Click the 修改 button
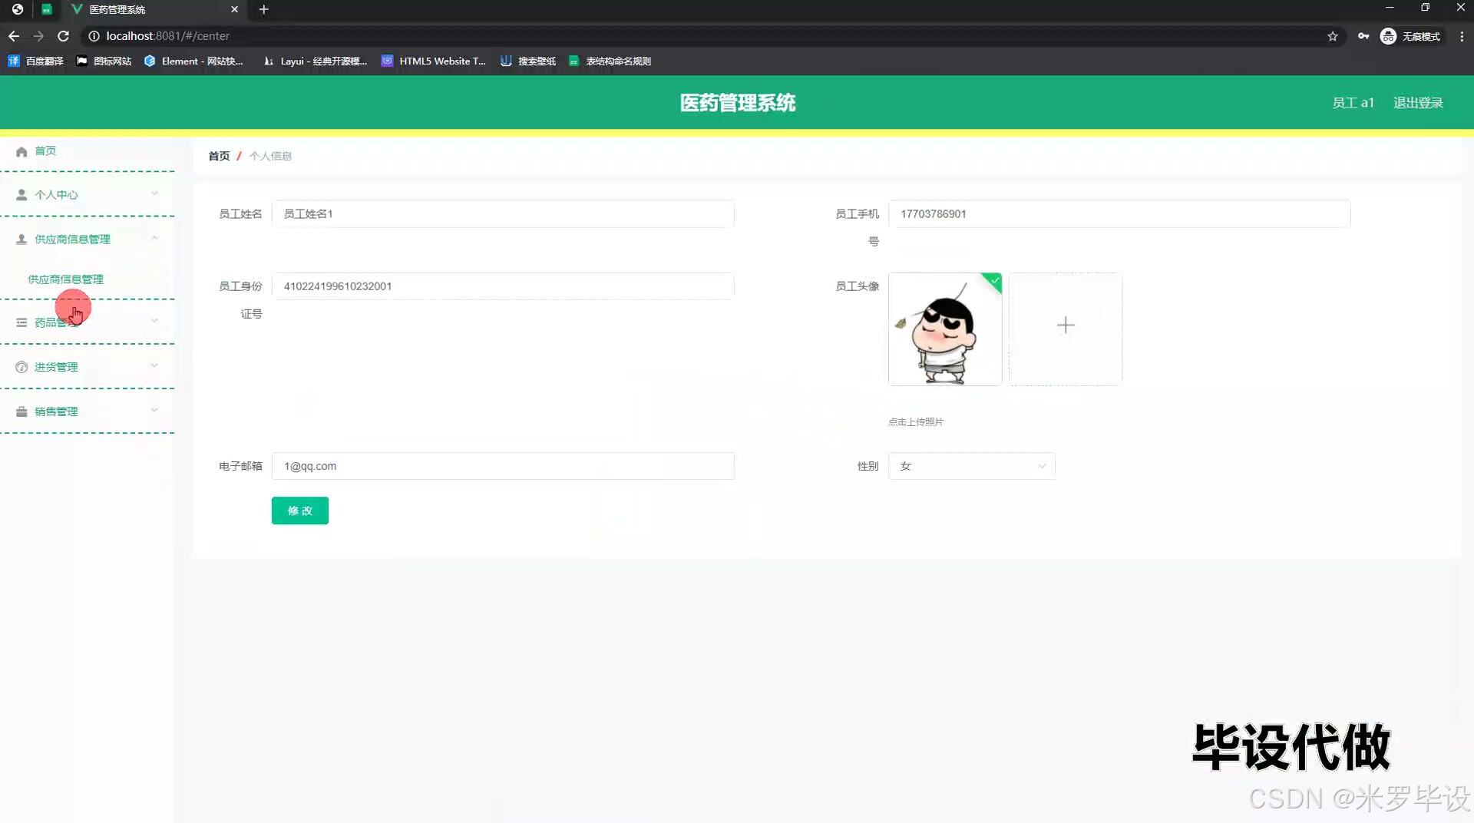The image size is (1474, 823). pyautogui.click(x=300, y=511)
